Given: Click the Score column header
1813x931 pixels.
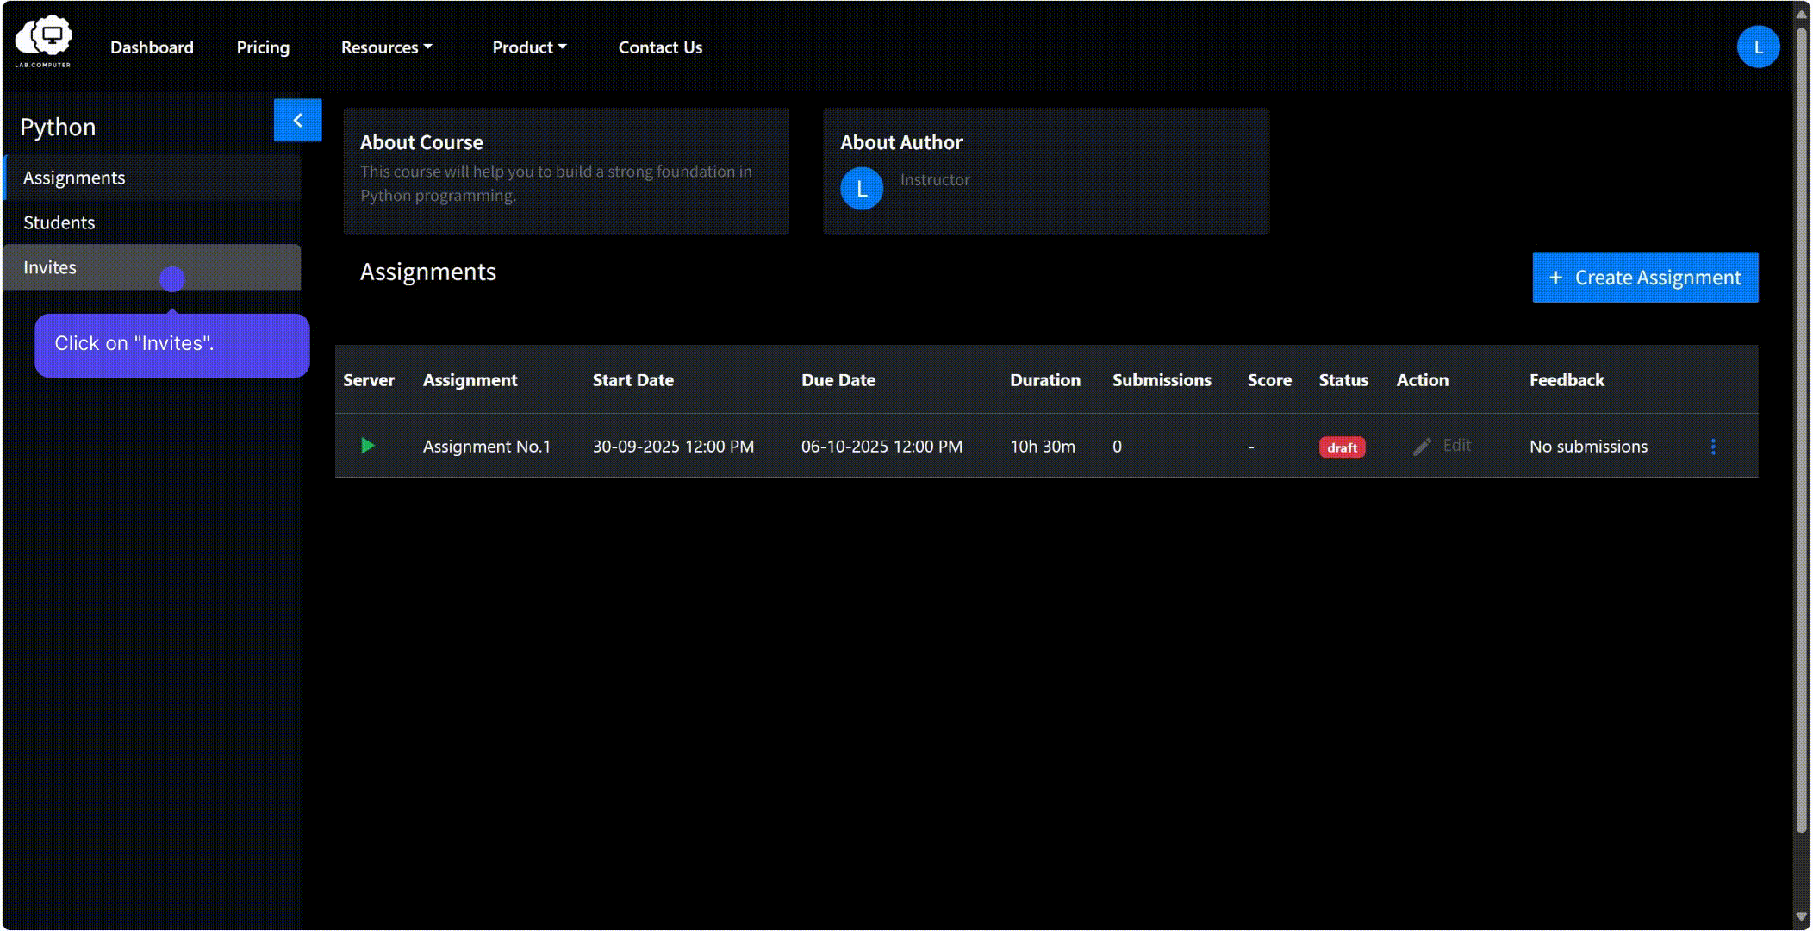Looking at the screenshot, I should tap(1269, 380).
